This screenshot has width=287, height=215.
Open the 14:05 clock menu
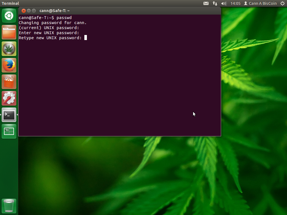(x=235, y=3)
